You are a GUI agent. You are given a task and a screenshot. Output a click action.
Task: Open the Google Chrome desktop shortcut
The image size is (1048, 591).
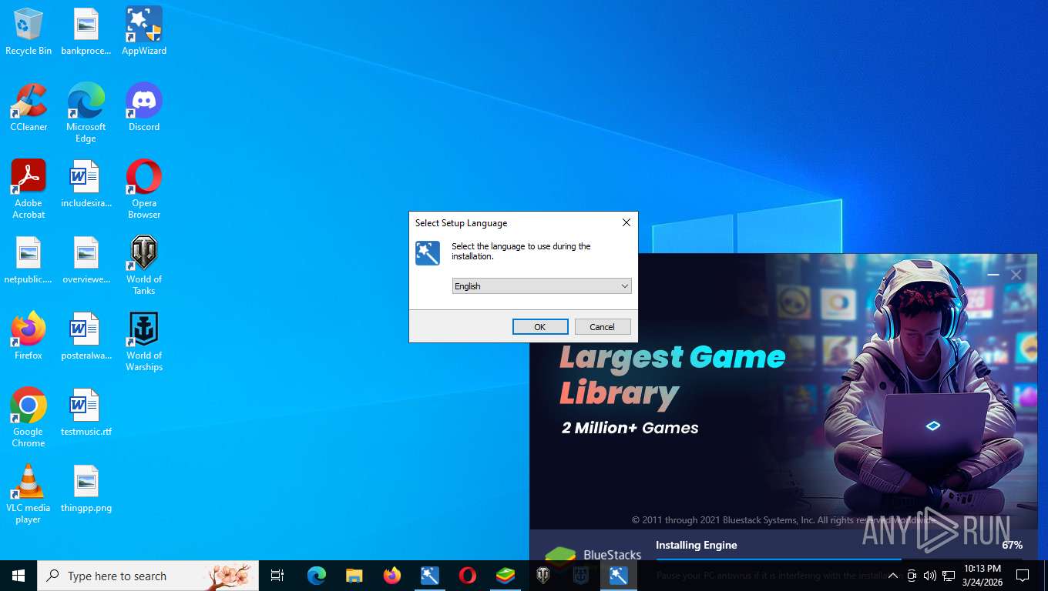(x=29, y=418)
